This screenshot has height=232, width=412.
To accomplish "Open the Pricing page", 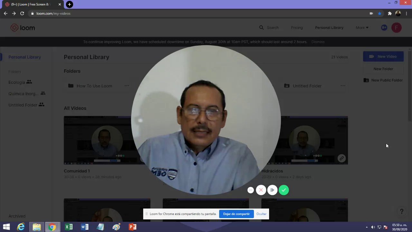I will point(297,28).
